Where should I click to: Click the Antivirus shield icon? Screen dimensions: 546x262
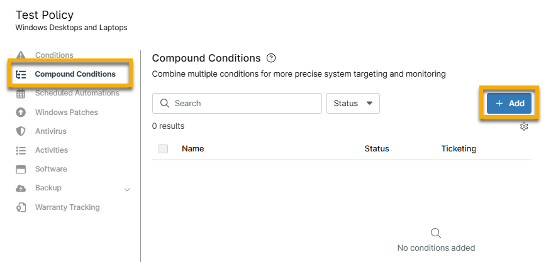coord(21,131)
